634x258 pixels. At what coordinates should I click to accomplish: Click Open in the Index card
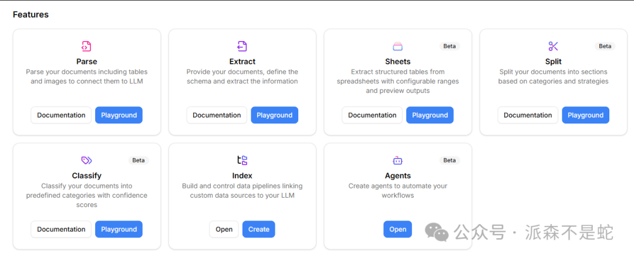click(224, 229)
